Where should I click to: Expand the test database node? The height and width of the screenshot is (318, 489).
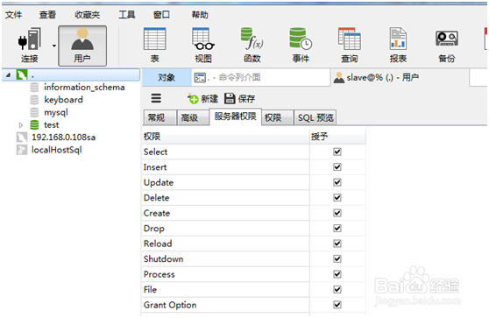click(x=21, y=125)
